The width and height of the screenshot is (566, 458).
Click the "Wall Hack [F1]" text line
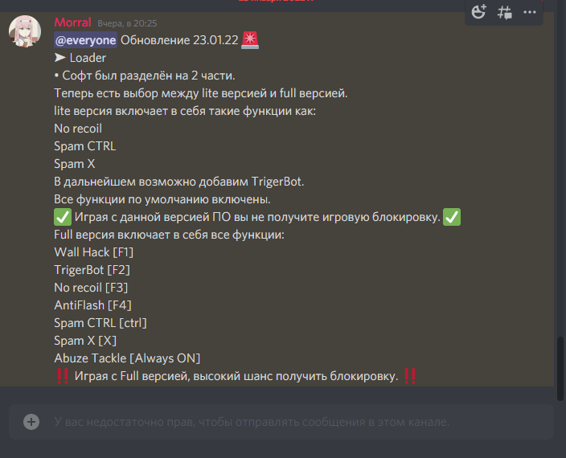(x=94, y=252)
